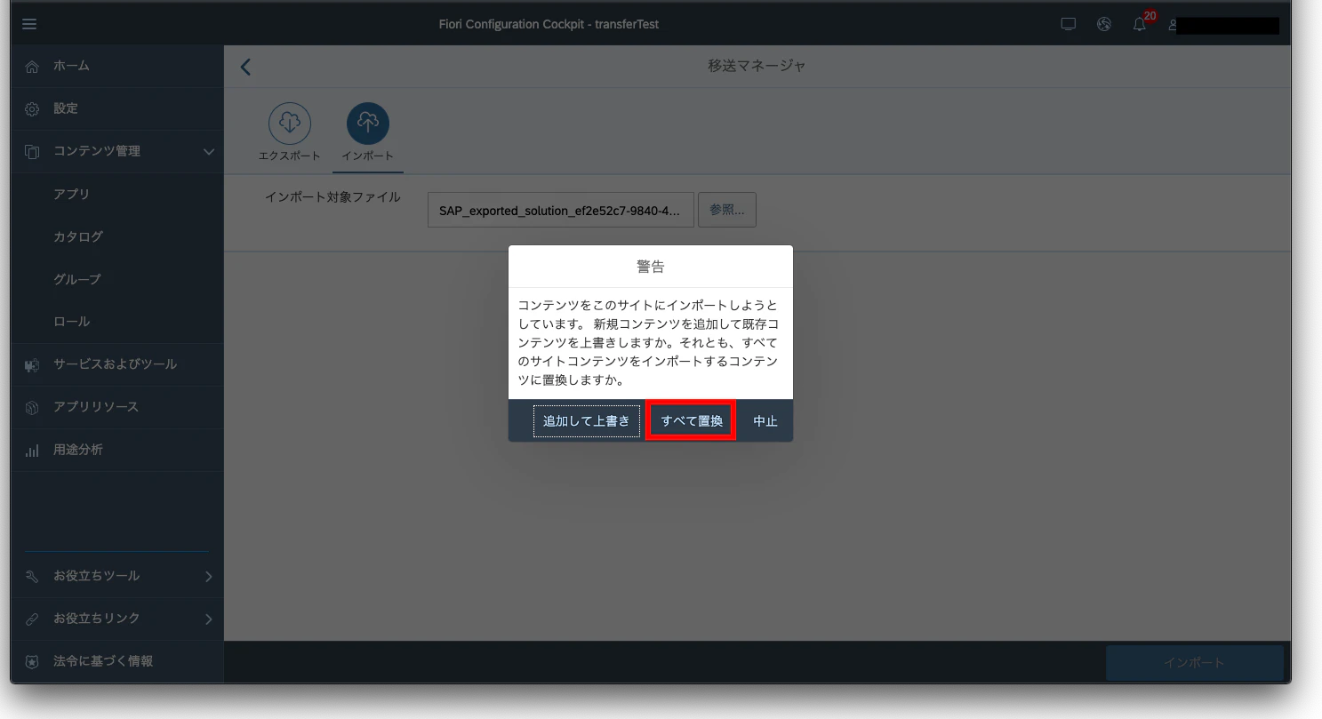Collapse the コンテンツ管理 section chevron
Viewport: 1322px width, 719px height.
[209, 152]
